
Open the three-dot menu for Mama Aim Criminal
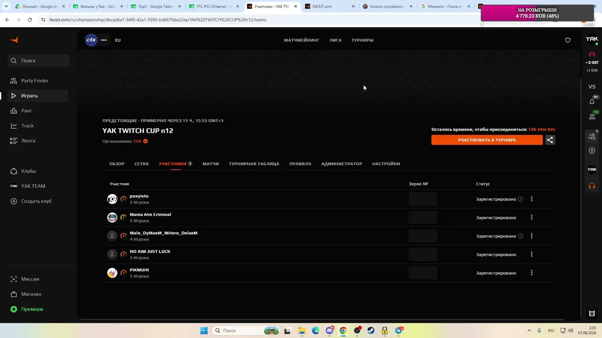coord(532,217)
